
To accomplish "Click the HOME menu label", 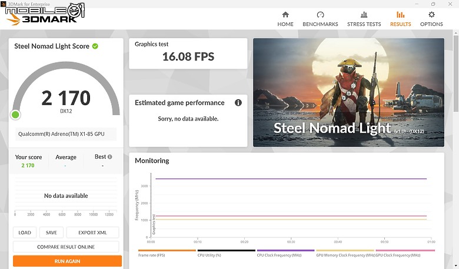I will (x=285, y=24).
